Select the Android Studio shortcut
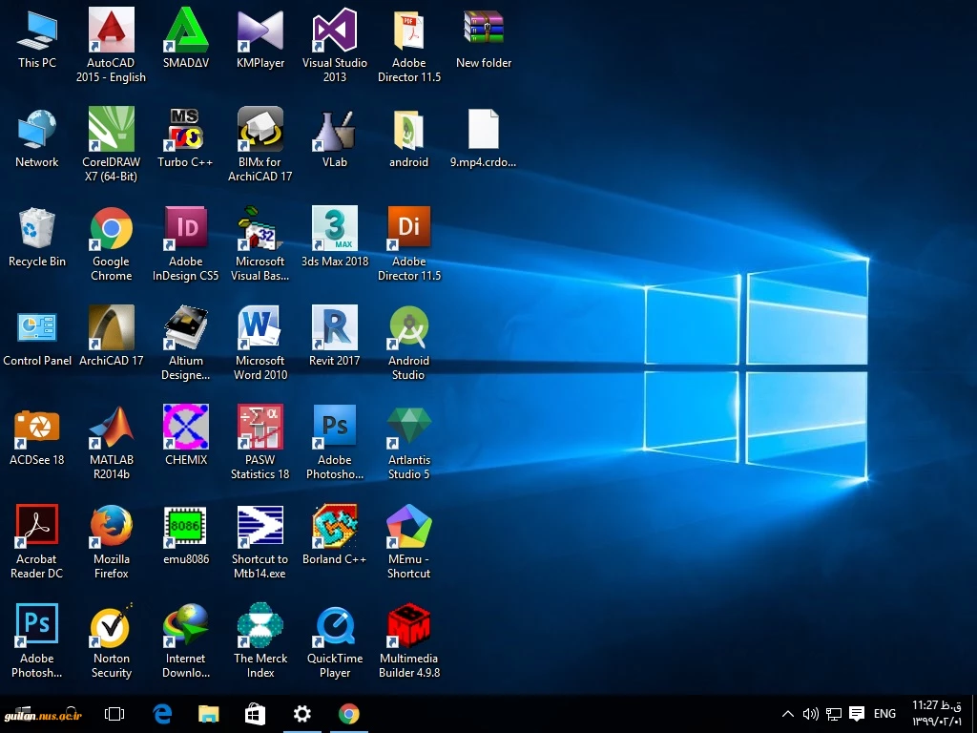The image size is (977, 733). pyautogui.click(x=408, y=343)
